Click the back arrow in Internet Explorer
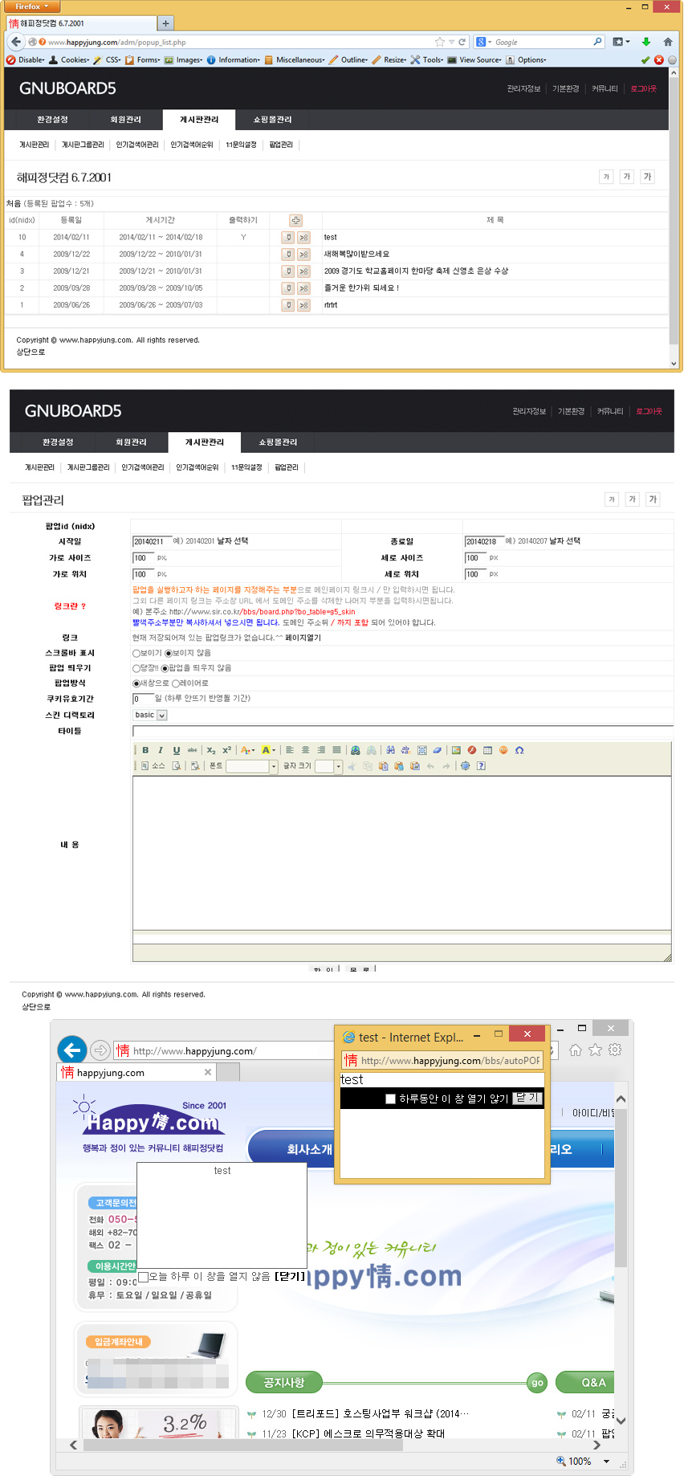The width and height of the screenshot is (684, 1476). point(72,1050)
